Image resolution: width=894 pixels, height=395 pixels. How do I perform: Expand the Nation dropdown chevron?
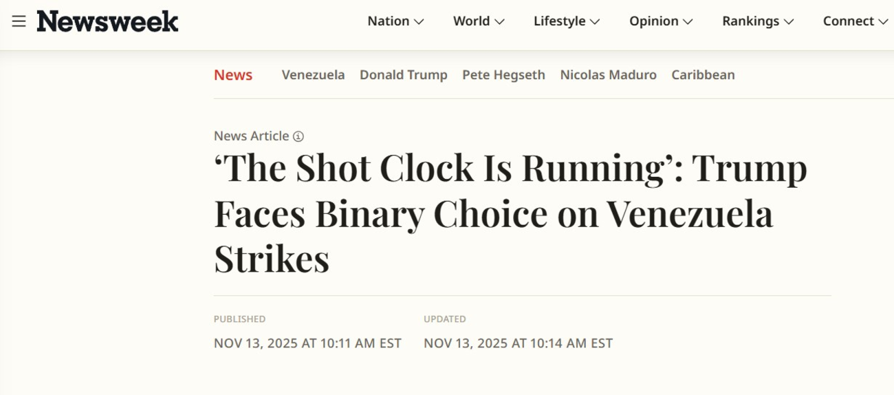coord(419,22)
